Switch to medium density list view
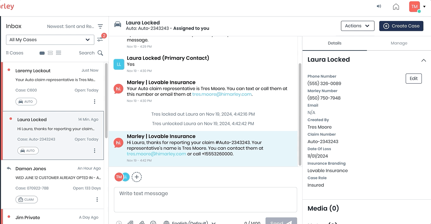The height and width of the screenshot is (224, 431). click(50, 53)
